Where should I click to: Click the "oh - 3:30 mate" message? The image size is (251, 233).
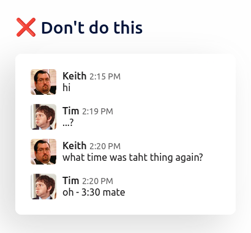[x=94, y=192]
